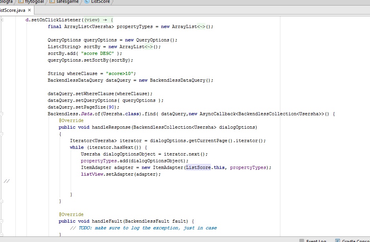Screen dimensions: 370x242
Task: Click the safesgame package folder icon
Action: point(52,2)
